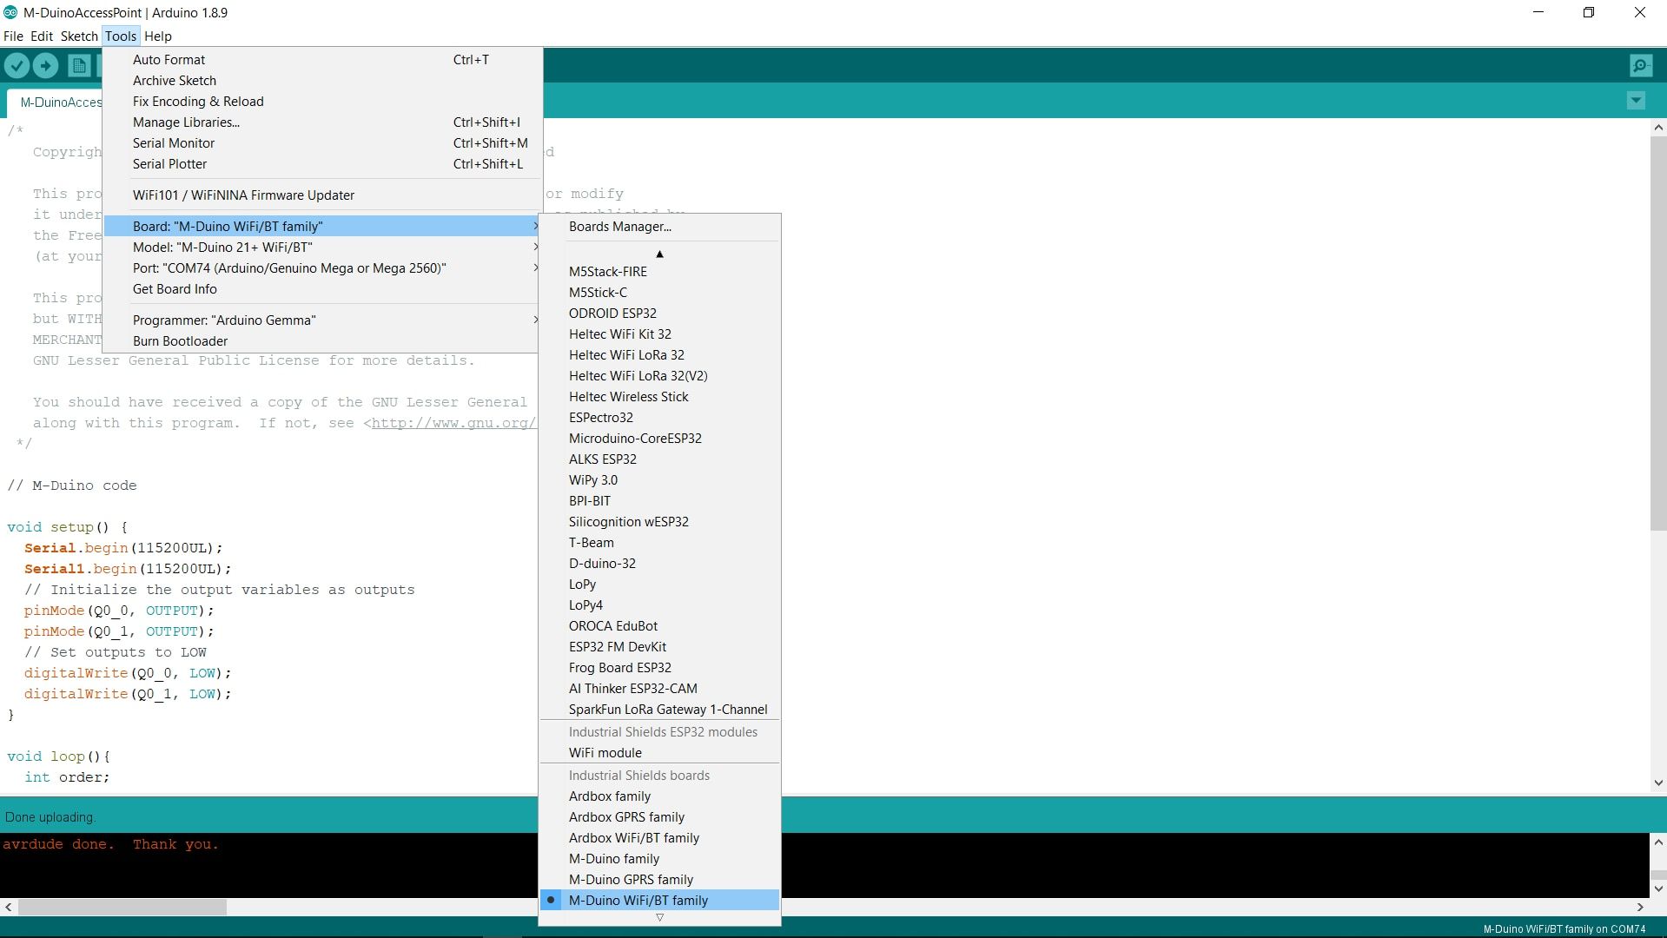Expand the Board submenu arrow

[535, 227]
